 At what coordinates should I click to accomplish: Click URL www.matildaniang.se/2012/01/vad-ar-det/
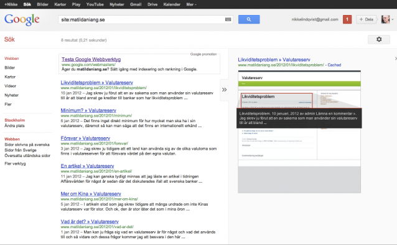tap(97, 227)
